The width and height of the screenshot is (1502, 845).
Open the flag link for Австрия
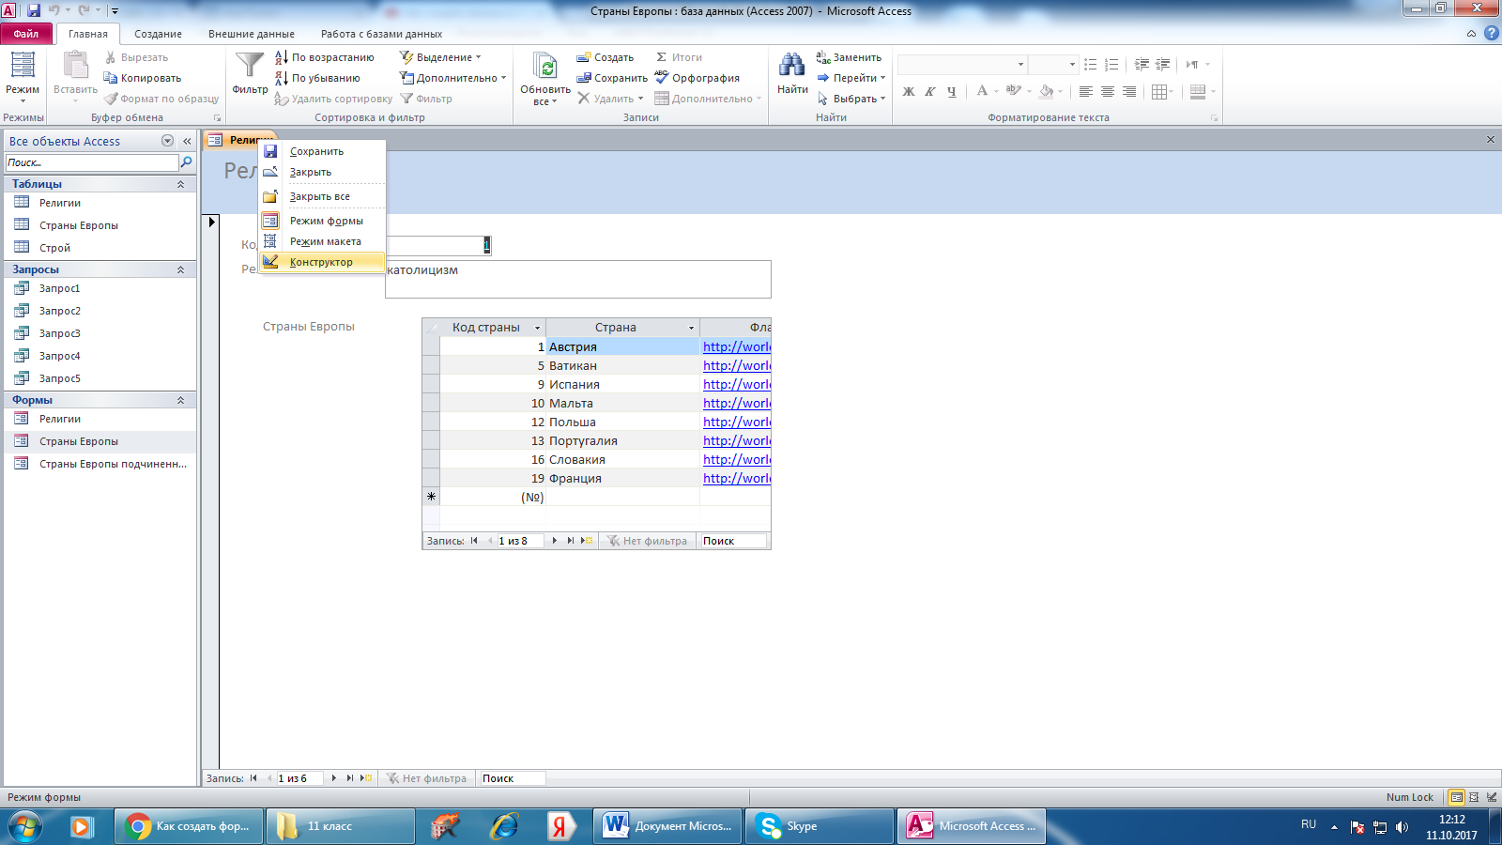[x=737, y=346]
